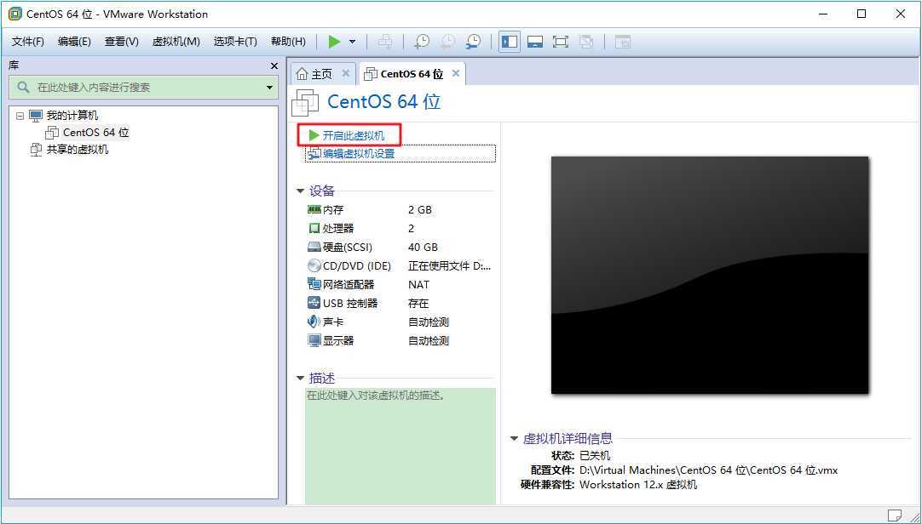922x524 pixels.
Task: Collapse the 设备 section
Action: click(301, 191)
